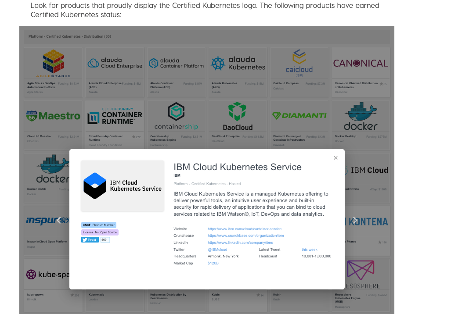The height and width of the screenshot is (314, 458).
Task: Click the tweet count showing 509
Action: 105,239
